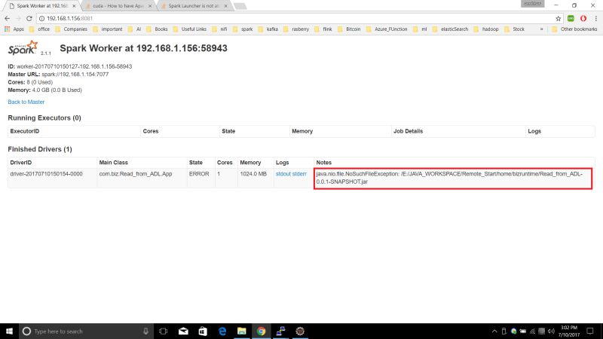Open the flink bookmarks folder
This screenshot has height=339, width=603.
(323, 29)
